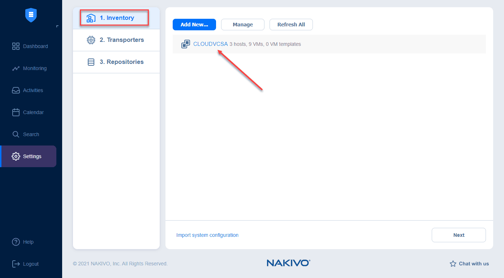This screenshot has height=278, width=504.
Task: Click the Logout arrow icon
Action: click(16, 264)
